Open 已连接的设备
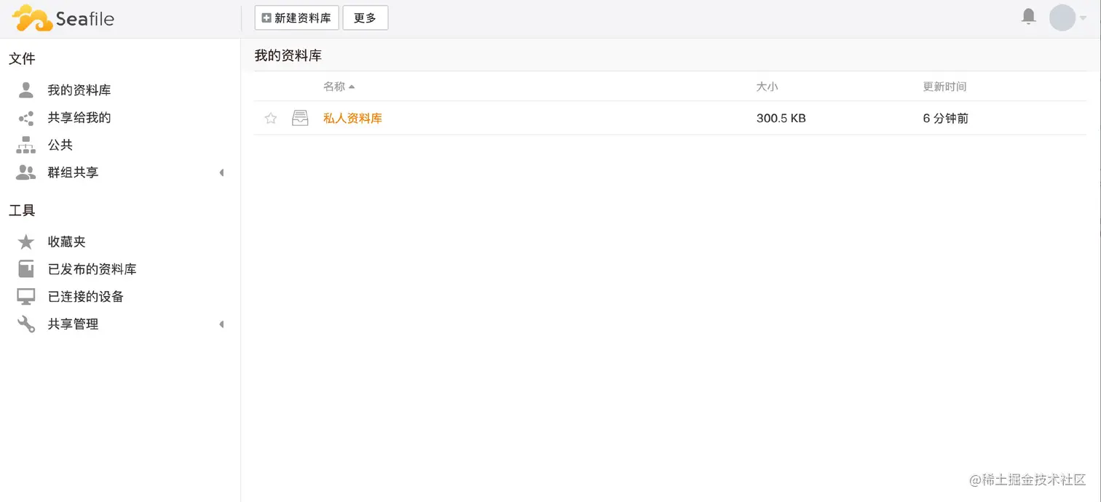 coord(86,297)
